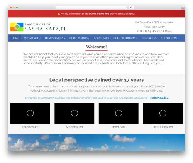Open the Debt Litigation video thumbnail
Viewport: 193px width, 163px height.
coord(163,113)
